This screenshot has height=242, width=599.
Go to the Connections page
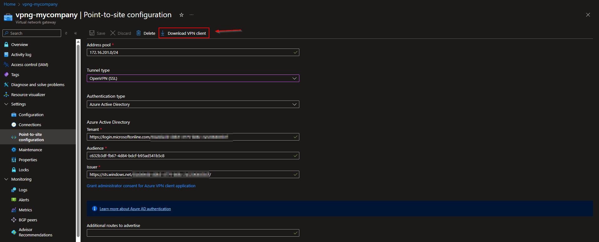(30, 125)
